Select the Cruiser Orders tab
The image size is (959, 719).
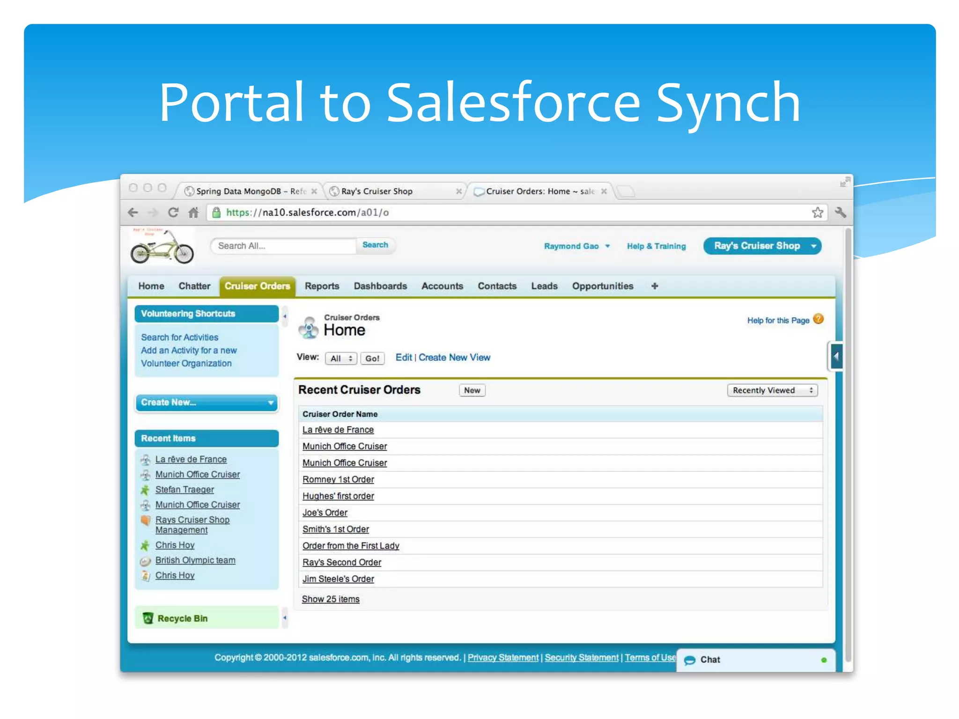(257, 286)
